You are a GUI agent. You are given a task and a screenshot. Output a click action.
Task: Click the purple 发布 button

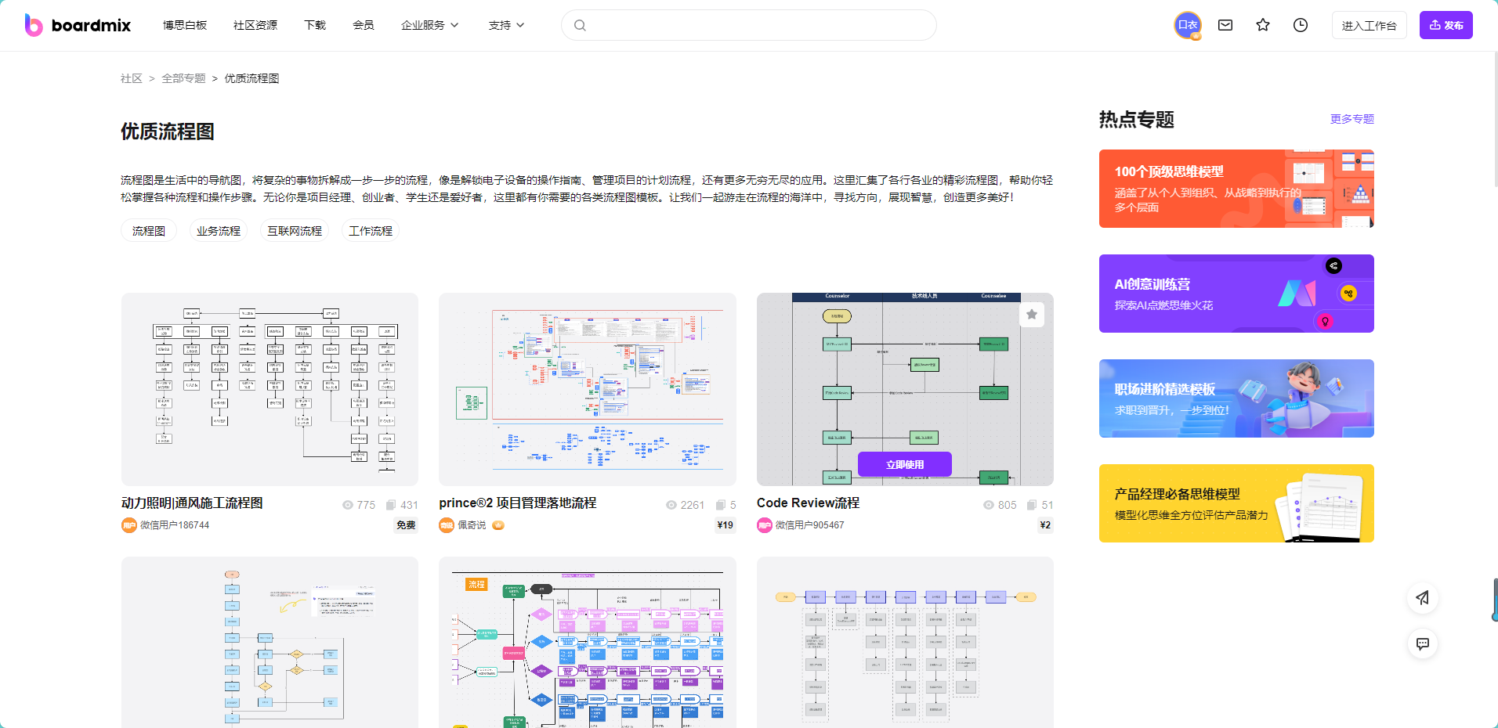pos(1446,25)
